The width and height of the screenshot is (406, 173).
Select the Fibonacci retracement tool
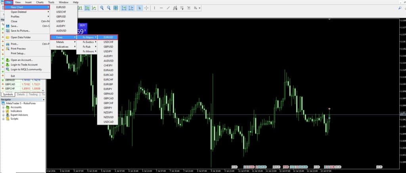tap(182, 8)
